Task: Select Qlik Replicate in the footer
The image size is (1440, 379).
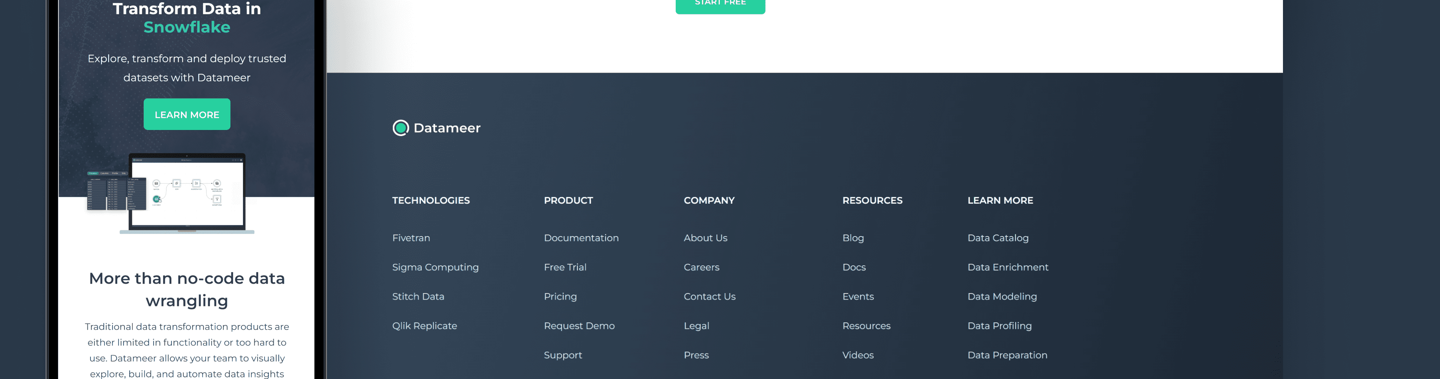Action: [425, 325]
